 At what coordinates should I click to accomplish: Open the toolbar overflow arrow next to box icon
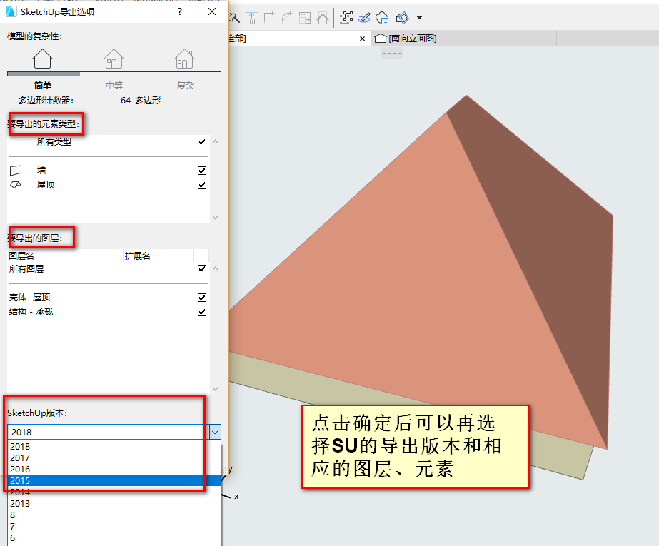[419, 18]
